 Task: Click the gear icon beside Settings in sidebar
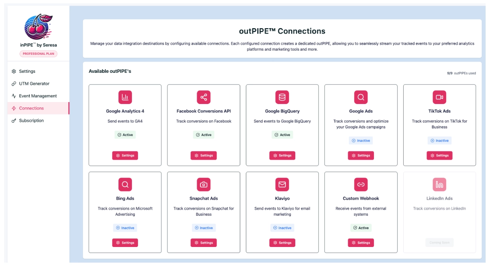[x=14, y=71]
